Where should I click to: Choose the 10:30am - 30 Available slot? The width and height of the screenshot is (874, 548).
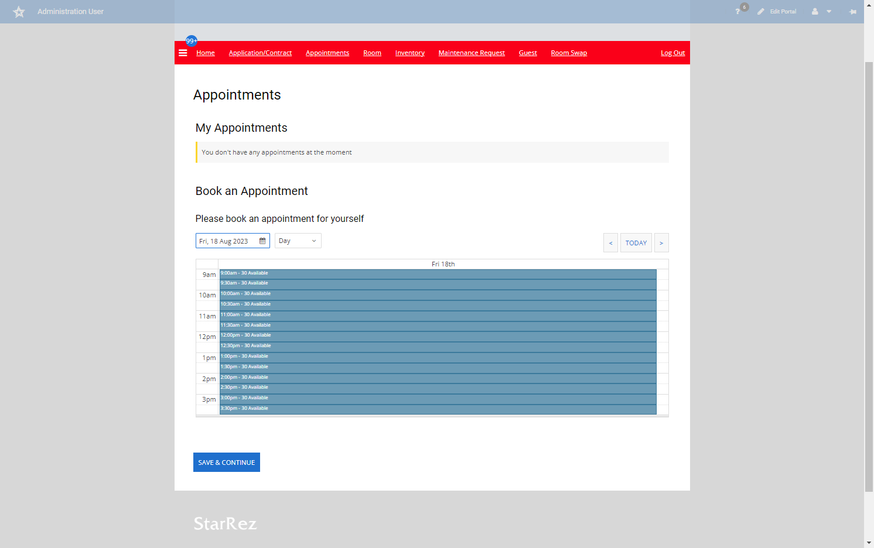pyautogui.click(x=438, y=306)
